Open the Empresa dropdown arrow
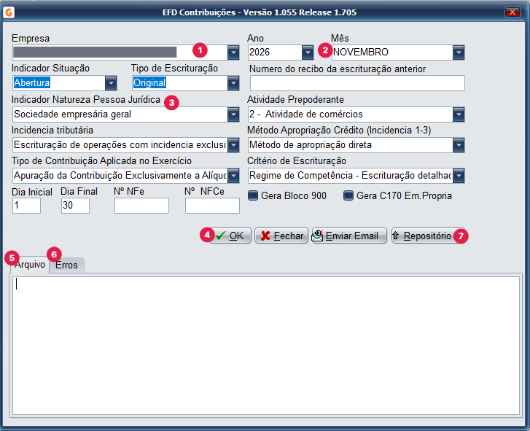 pos(233,53)
